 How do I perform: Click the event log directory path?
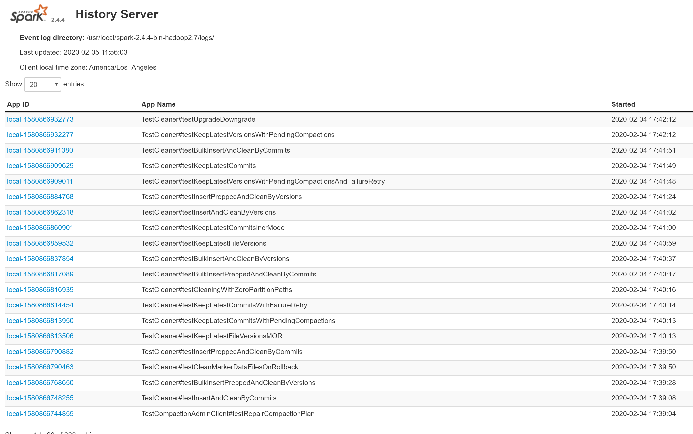[150, 38]
